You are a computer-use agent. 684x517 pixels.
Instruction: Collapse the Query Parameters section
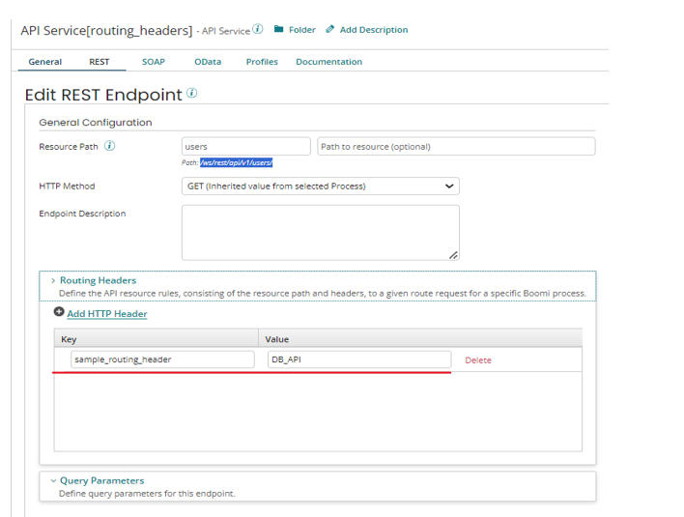[x=53, y=480]
